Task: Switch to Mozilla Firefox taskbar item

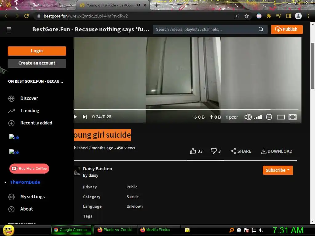Action: point(158,230)
